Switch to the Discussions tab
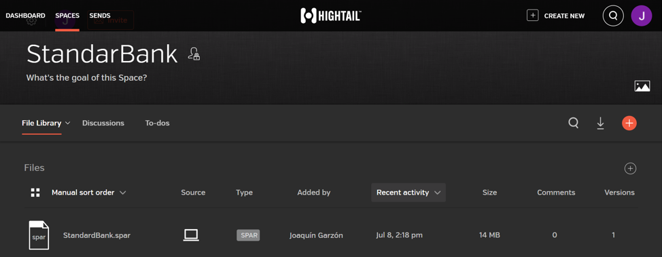Image resolution: width=662 pixels, height=257 pixels. click(103, 123)
